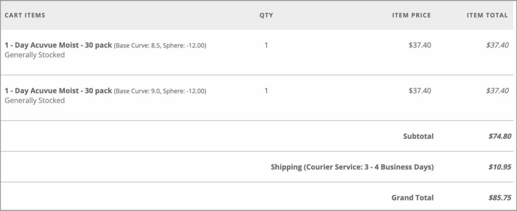Image resolution: width=517 pixels, height=211 pixels.
Task: Click second item's Generally Stocked status
Action: [x=35, y=101]
